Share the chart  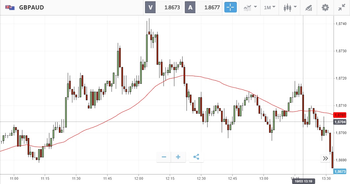[x=196, y=157]
